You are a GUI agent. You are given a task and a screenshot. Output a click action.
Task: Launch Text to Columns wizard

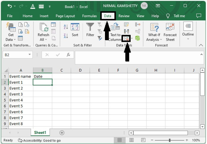[115, 32]
